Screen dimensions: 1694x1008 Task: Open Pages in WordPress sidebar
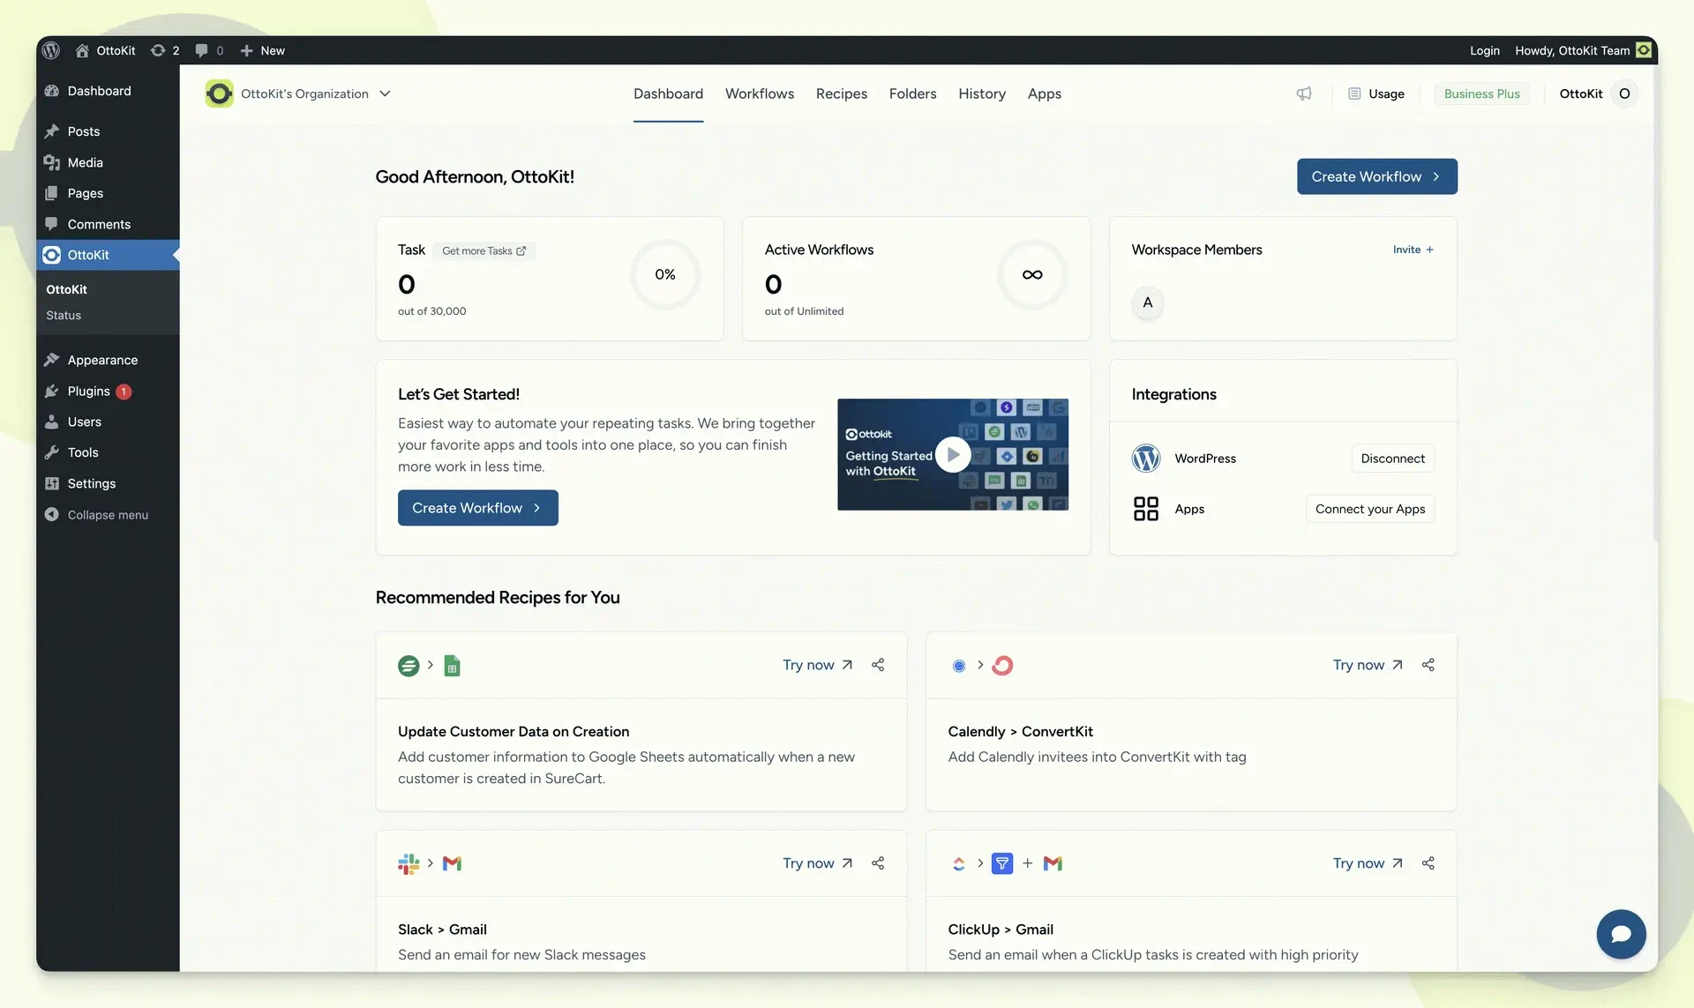[108, 193]
